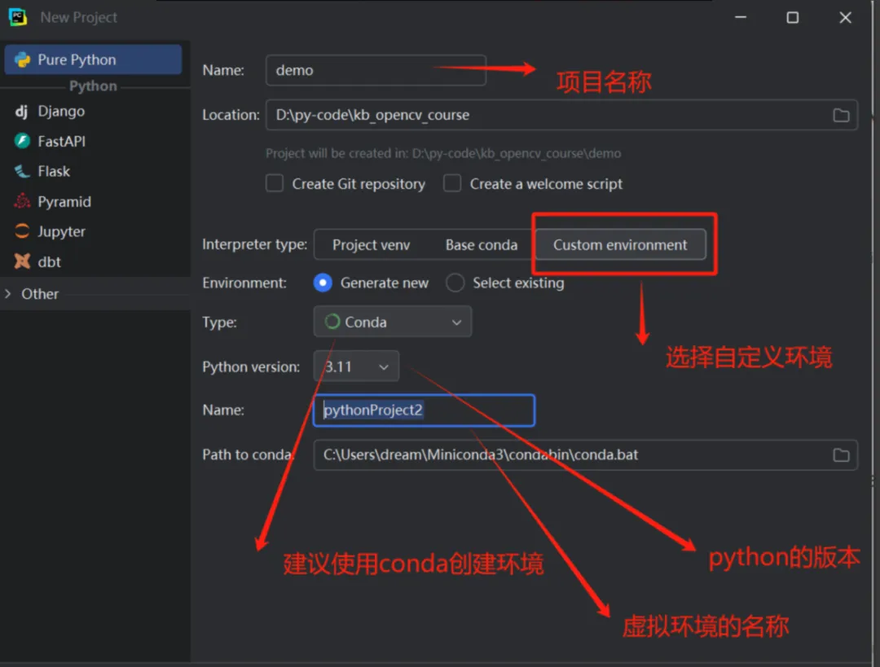Open the Type Conda dropdown
This screenshot has width=880, height=667.
[392, 322]
